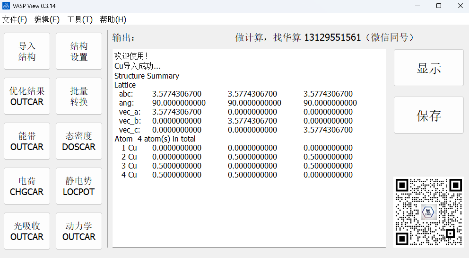Viewport: 469px width, 258px height.
Task: Click inside the output text area
Action: pos(249,208)
